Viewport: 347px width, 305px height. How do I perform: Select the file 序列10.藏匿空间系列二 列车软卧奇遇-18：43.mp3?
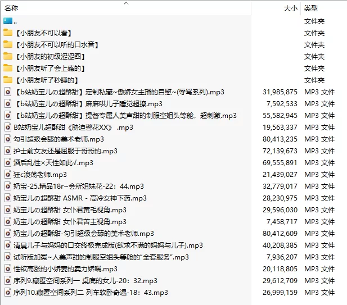91,293
